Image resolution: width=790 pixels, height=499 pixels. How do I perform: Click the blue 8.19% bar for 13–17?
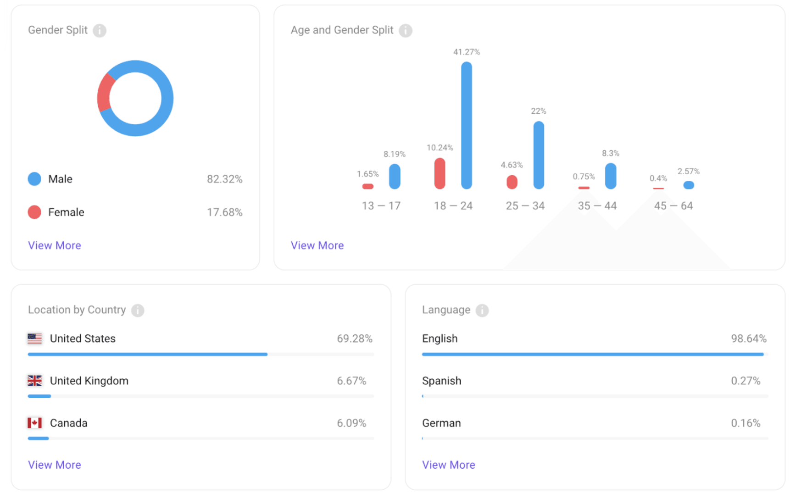pos(395,177)
